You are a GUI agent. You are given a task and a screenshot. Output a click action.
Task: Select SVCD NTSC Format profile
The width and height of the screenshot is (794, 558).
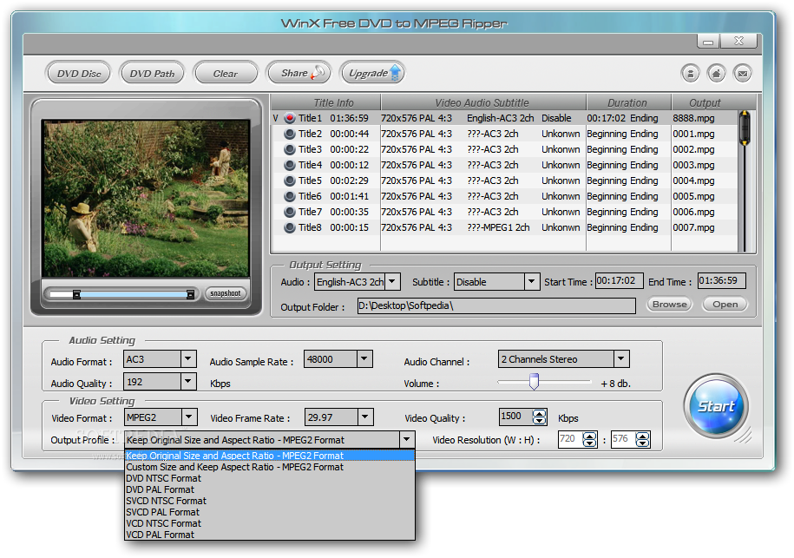(x=269, y=501)
